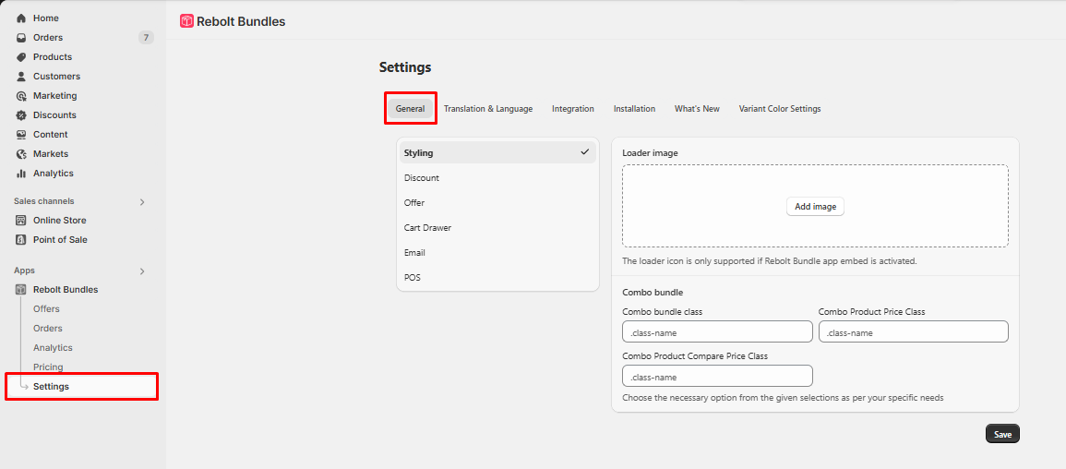1066x469 pixels.
Task: Open Orders under Rebolt Bundles
Action: 48,329
